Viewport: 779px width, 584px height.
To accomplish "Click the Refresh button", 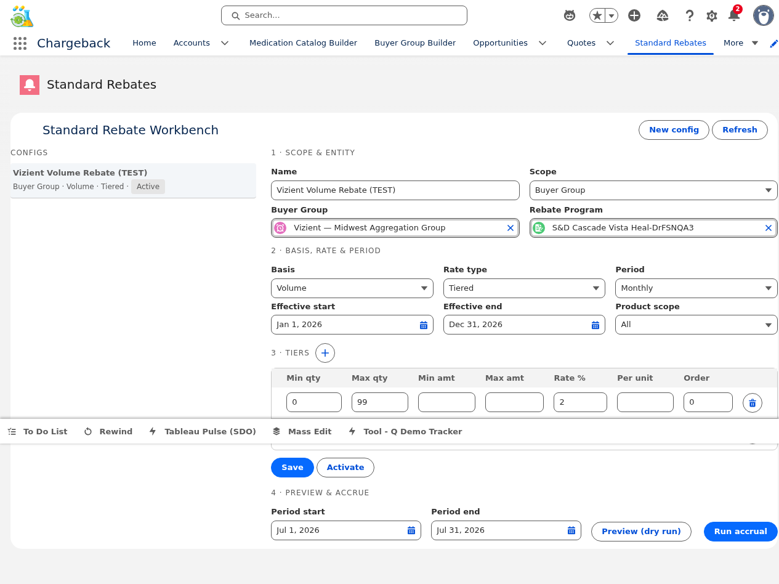I will [x=740, y=130].
